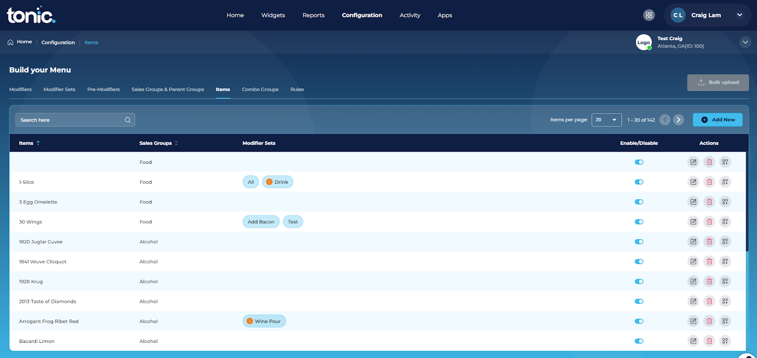
Task: Delete the 1-Slice item
Action: pos(709,182)
